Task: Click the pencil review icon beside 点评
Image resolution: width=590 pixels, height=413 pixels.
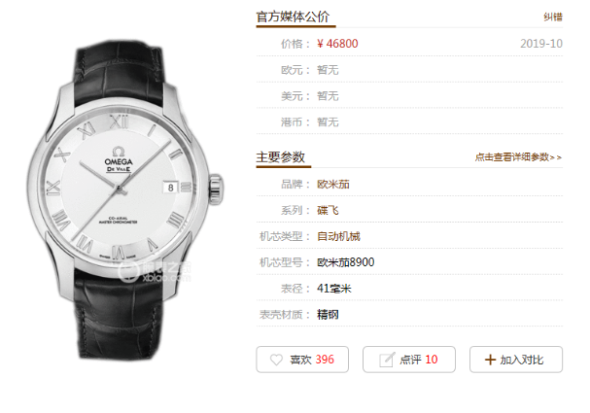Action: click(x=387, y=360)
